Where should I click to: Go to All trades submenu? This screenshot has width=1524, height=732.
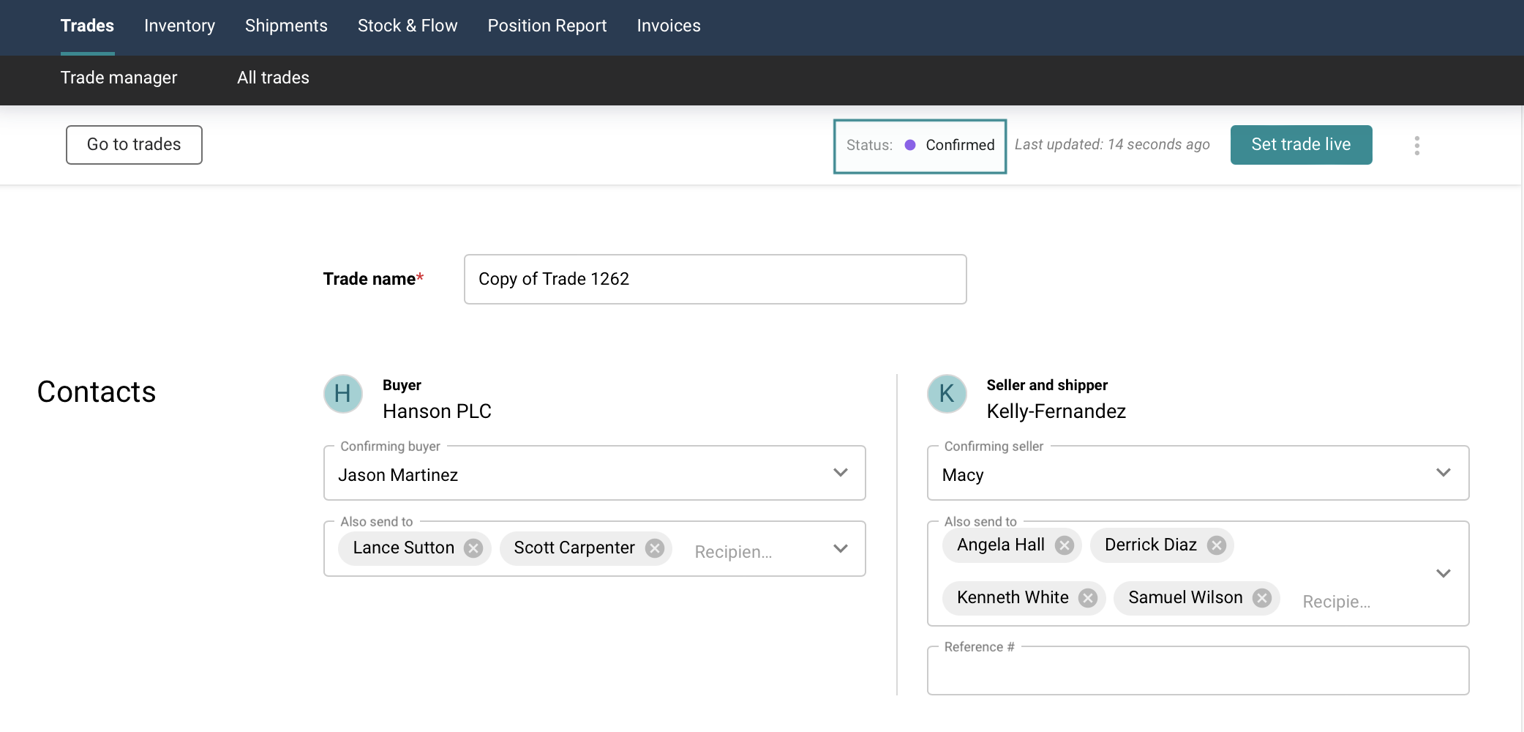click(x=273, y=78)
